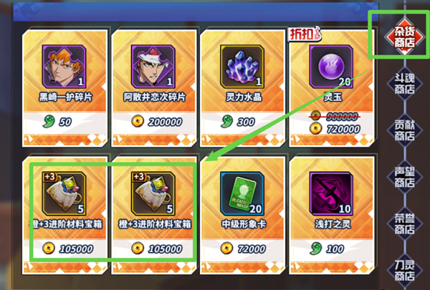Switch to the 斗魂商店 tab
The height and width of the screenshot is (290, 430).
tap(404, 84)
